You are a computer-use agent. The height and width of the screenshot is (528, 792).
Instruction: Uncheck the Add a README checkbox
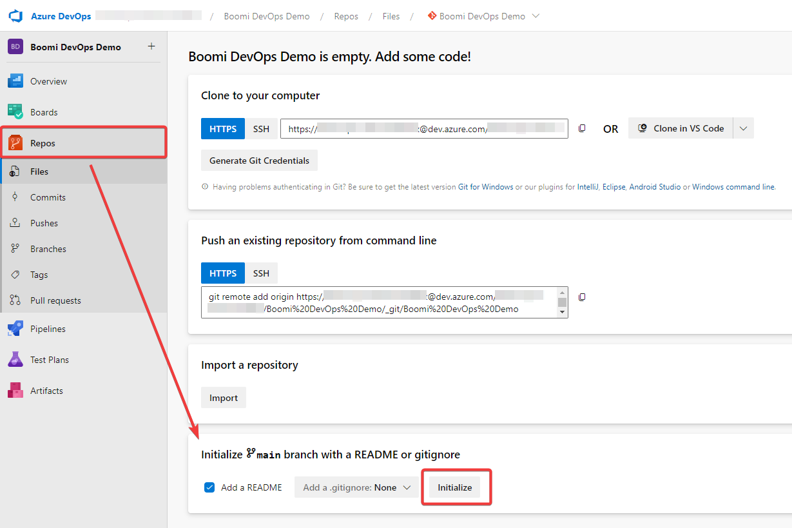point(209,487)
